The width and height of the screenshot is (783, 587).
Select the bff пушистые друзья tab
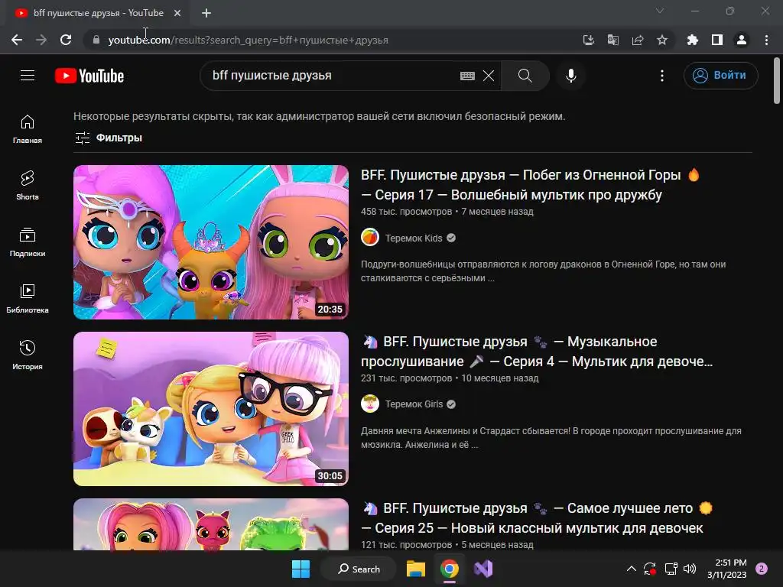(98, 14)
